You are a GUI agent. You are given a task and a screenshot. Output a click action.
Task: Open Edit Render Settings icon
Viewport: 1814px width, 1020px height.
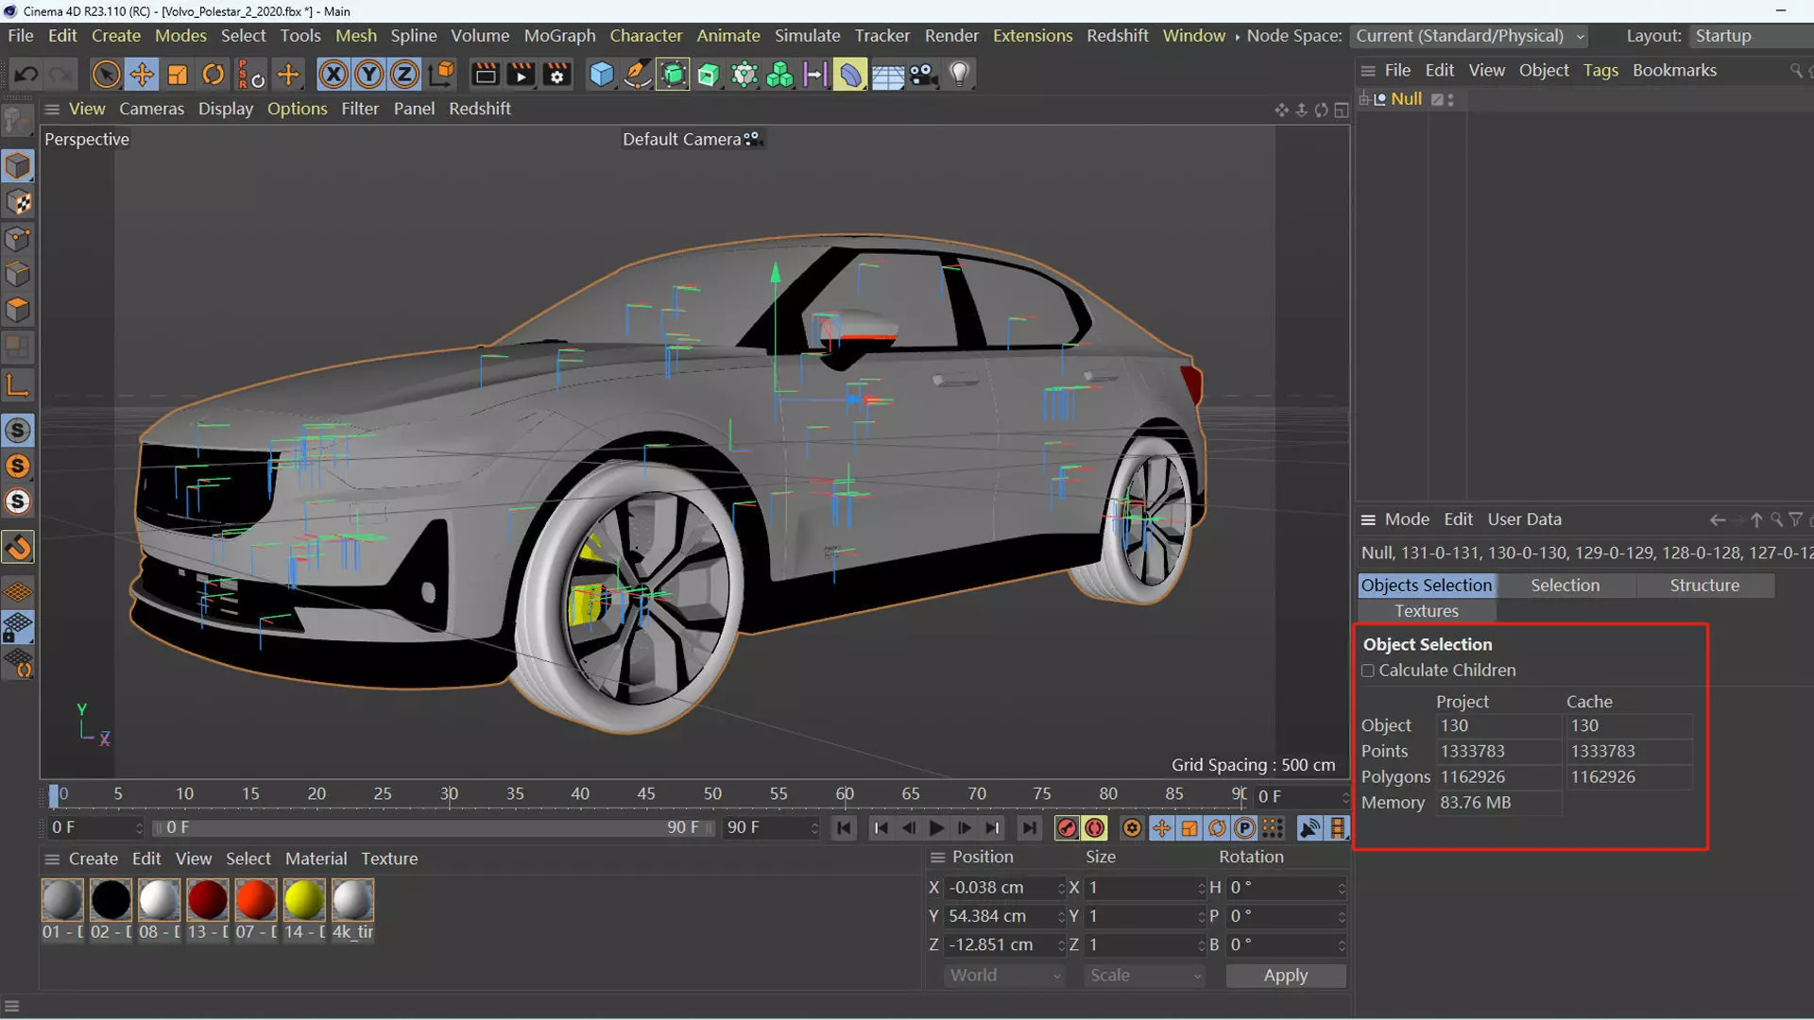[x=557, y=74]
